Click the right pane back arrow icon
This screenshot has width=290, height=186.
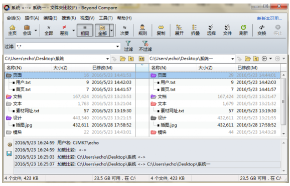264,59
